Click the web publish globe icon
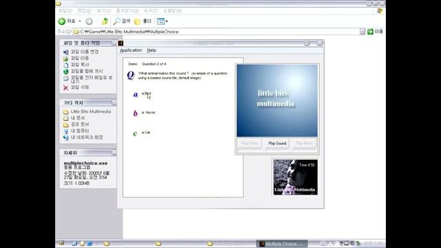The image size is (441, 248). (65, 72)
